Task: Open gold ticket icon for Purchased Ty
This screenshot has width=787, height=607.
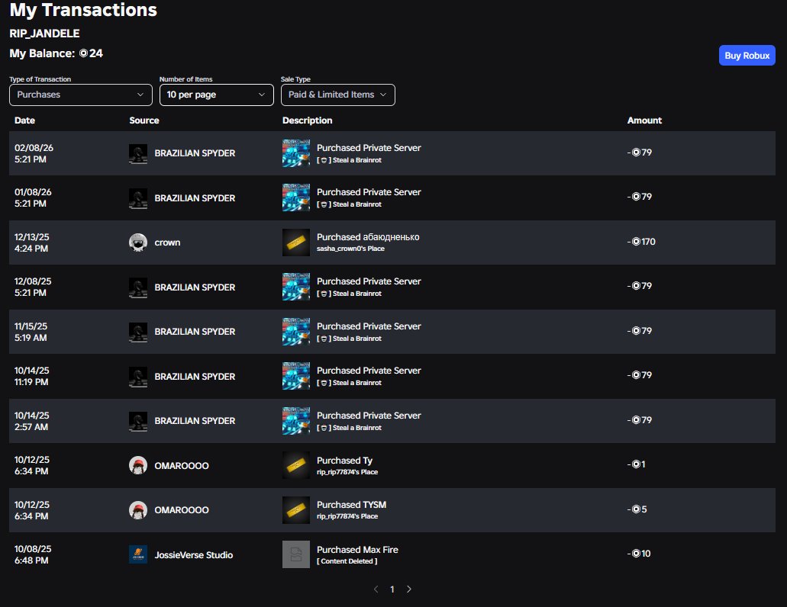Action: pyautogui.click(x=296, y=465)
